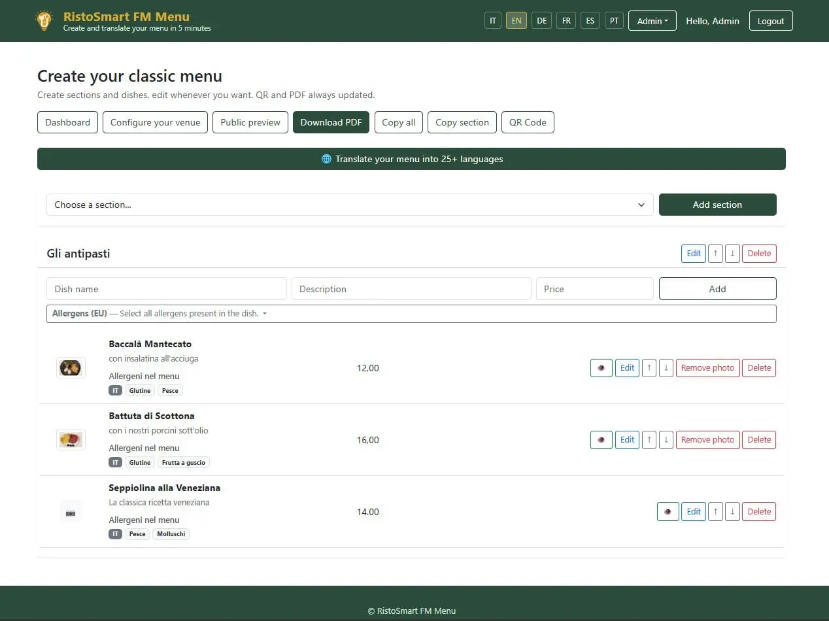
Task: Go to the Dashboard
Action: pyautogui.click(x=68, y=122)
